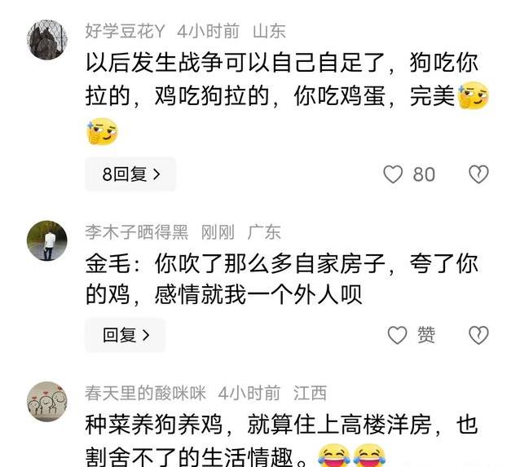Tap the comment text starting 金毛：你吹了
The width and height of the screenshot is (520, 467).
tap(282, 279)
